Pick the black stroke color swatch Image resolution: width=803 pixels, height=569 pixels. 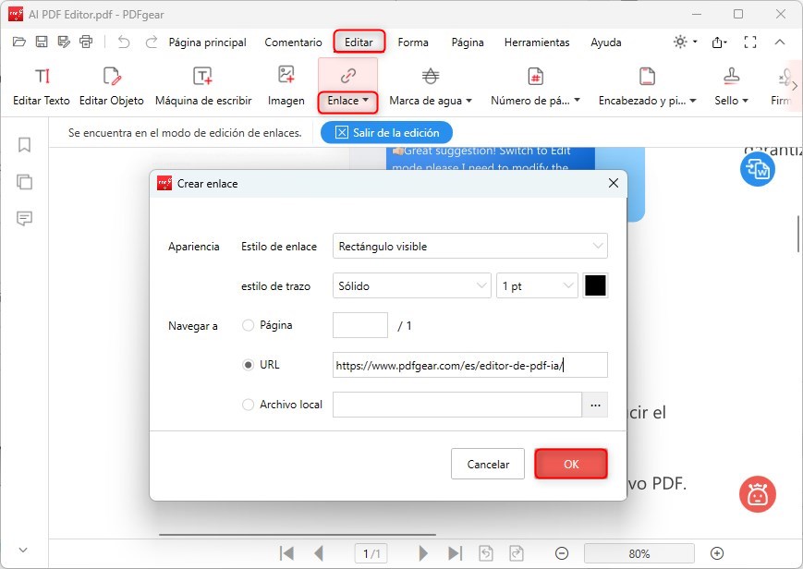pos(595,285)
